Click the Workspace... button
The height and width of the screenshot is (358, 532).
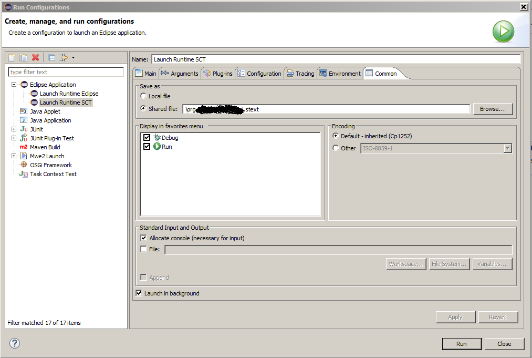coord(405,264)
